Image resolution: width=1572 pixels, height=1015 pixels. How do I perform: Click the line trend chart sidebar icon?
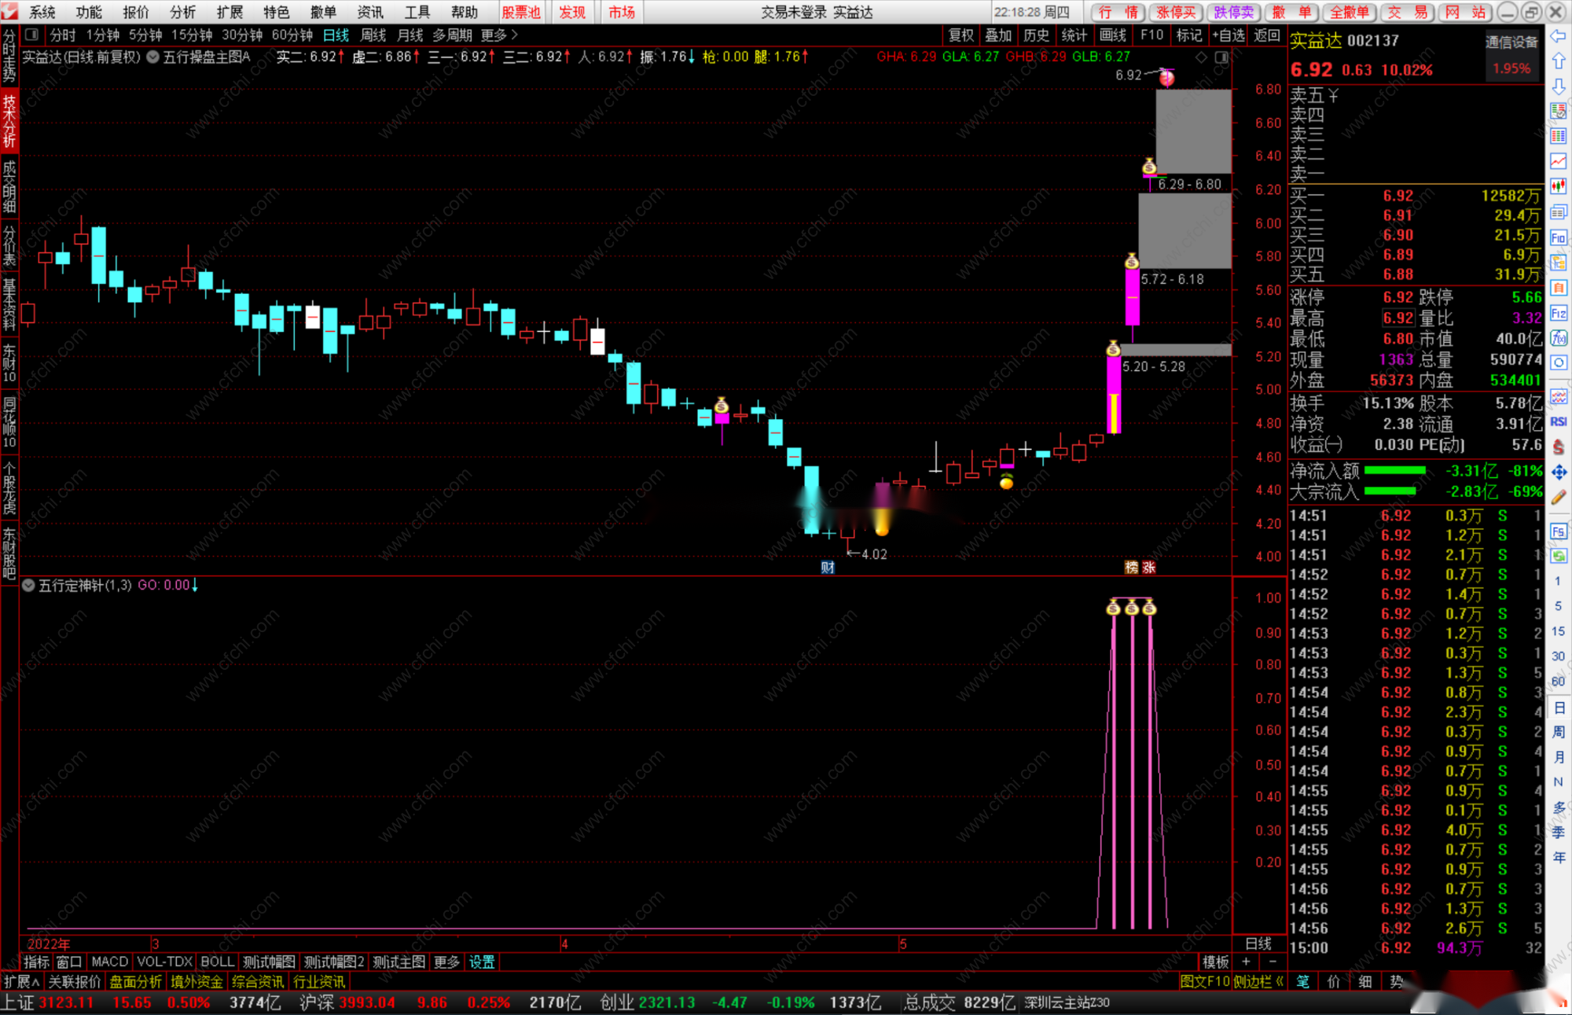click(x=1559, y=161)
